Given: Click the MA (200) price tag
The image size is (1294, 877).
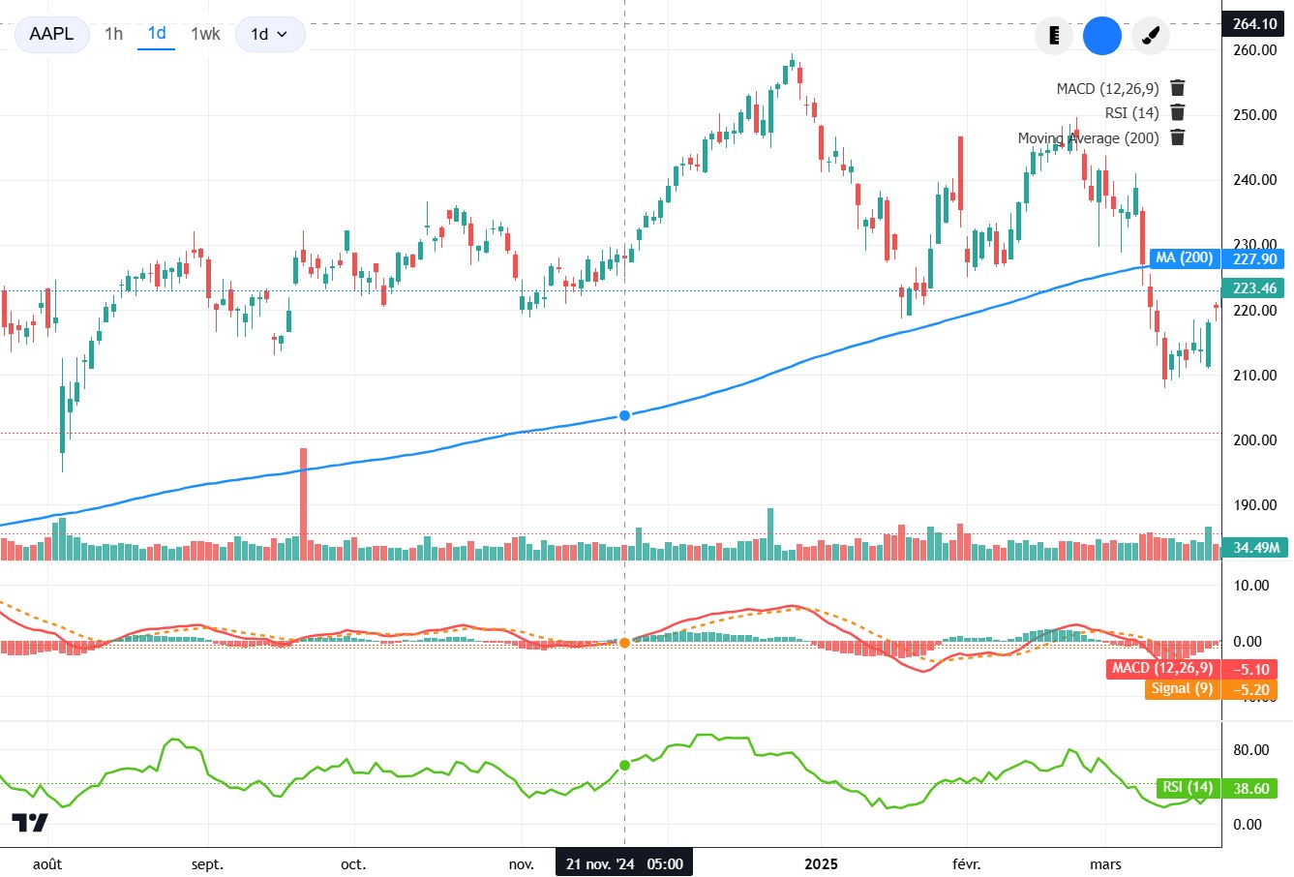Looking at the screenshot, I should tap(1184, 257).
